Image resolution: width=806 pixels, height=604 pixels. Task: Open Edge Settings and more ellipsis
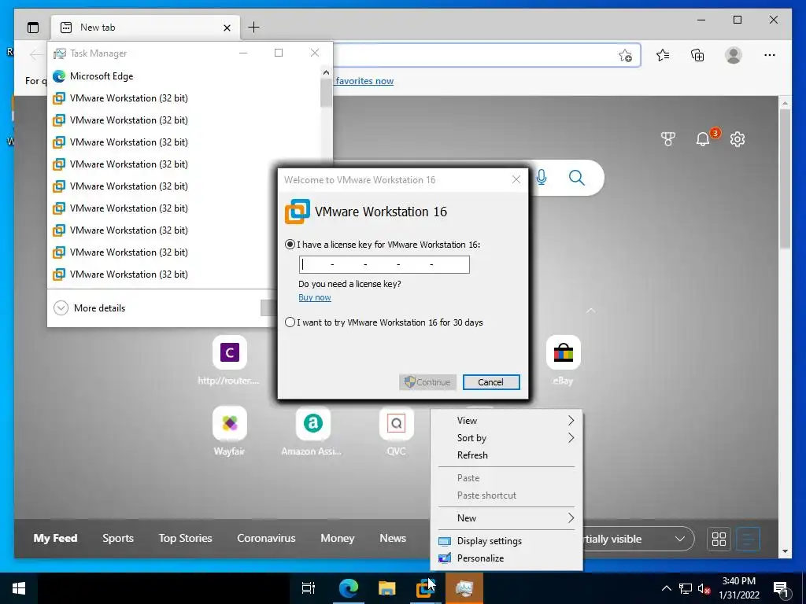[x=770, y=55]
